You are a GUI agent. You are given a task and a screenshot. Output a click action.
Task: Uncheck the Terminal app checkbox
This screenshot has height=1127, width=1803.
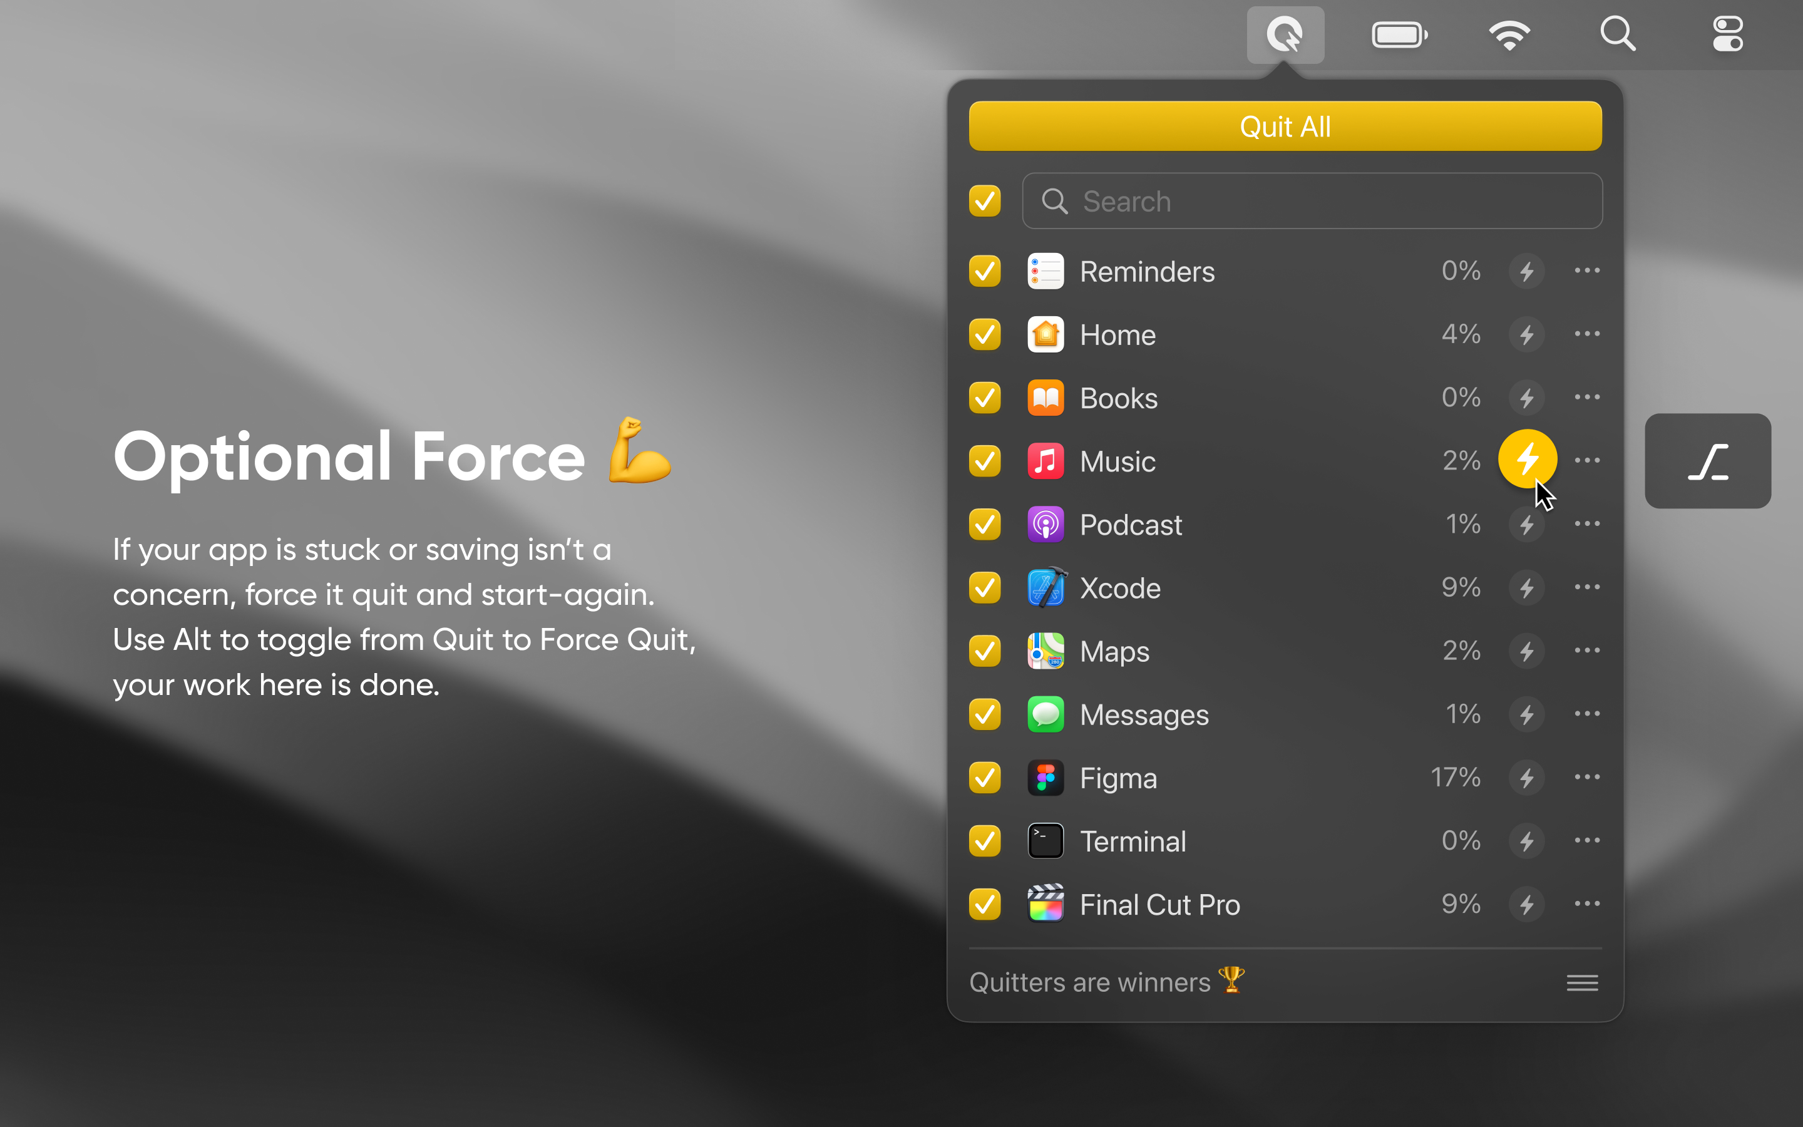(985, 841)
